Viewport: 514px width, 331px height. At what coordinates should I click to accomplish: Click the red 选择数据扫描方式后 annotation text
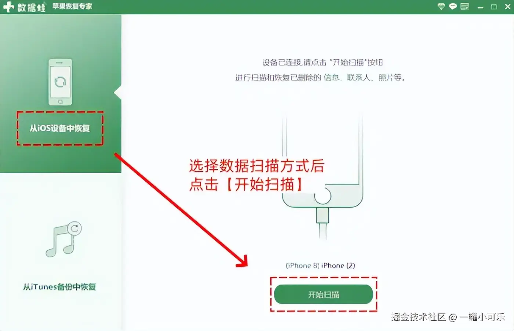click(257, 166)
